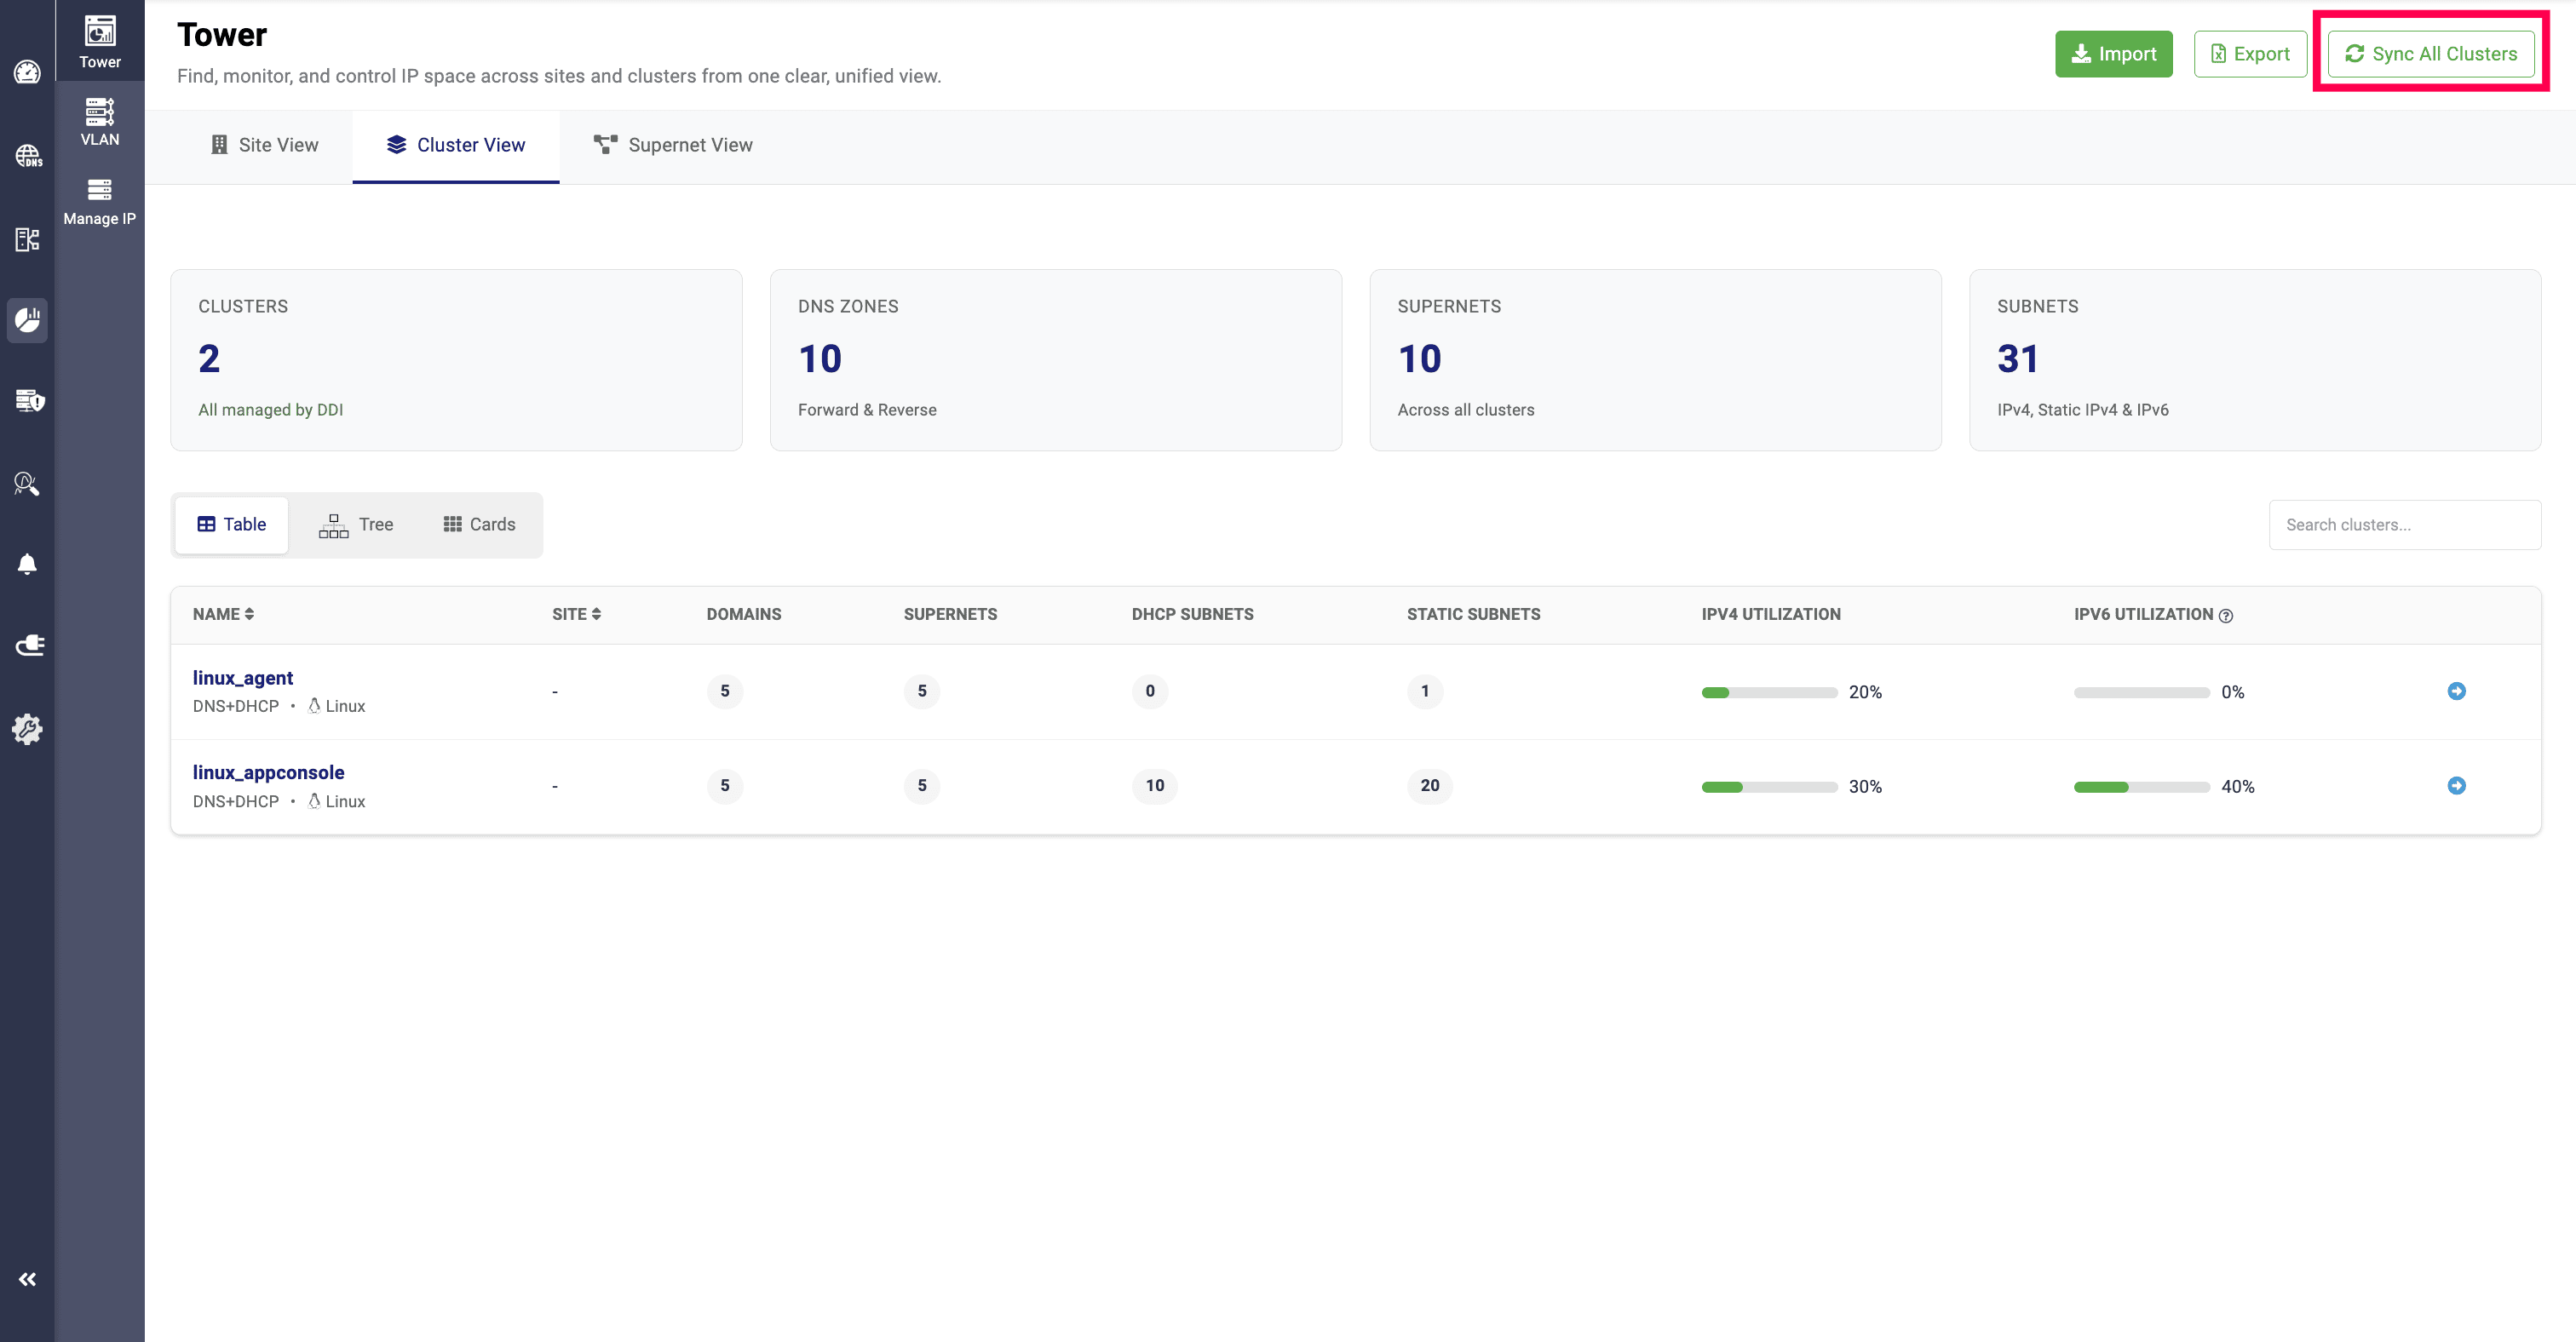Open the linux_appconsole cluster link
Image resolution: width=2576 pixels, height=1342 pixels.
click(x=268, y=771)
